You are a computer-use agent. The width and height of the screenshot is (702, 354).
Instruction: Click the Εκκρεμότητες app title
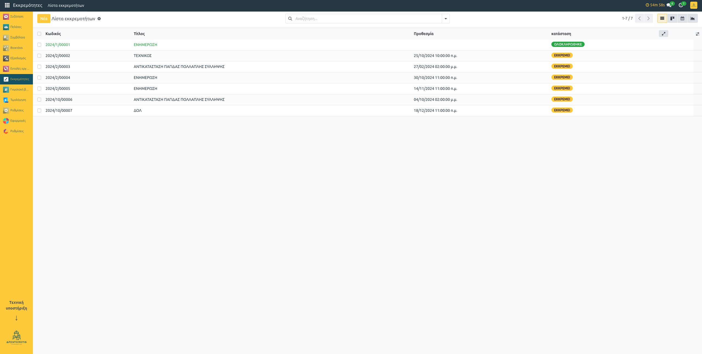click(28, 5)
